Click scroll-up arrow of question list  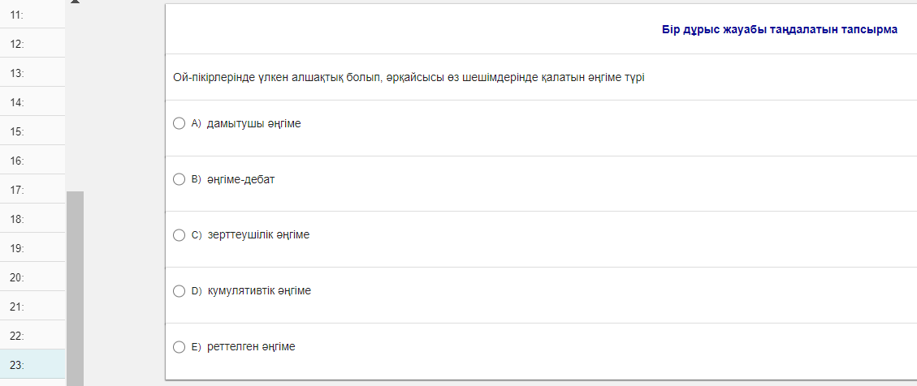click(75, 2)
